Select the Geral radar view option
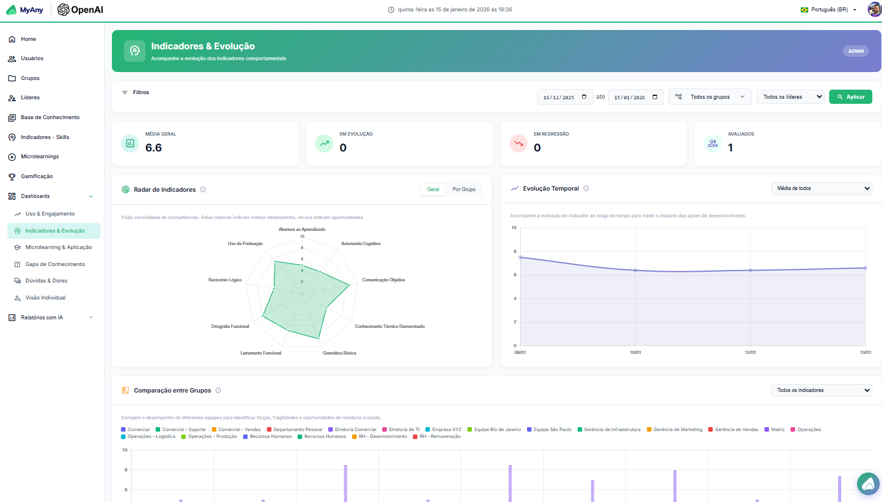882x502 pixels. point(433,189)
